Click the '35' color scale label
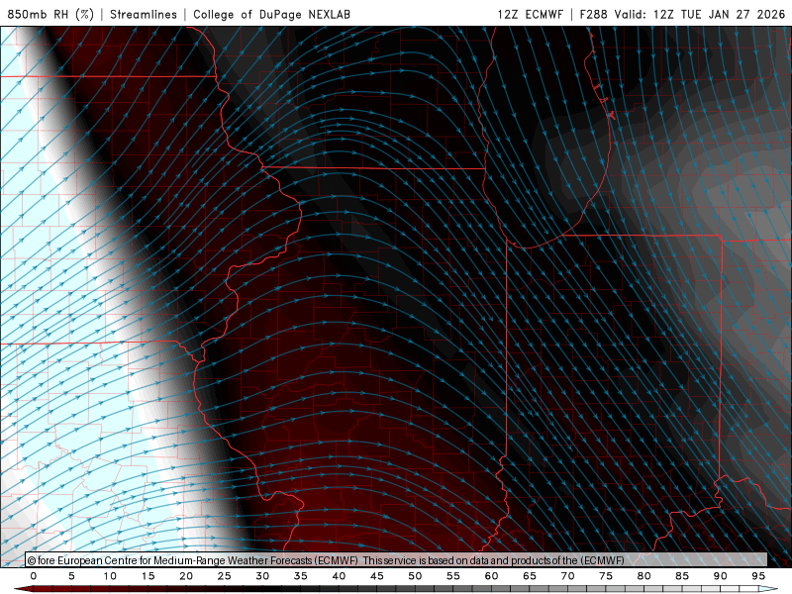792x594 pixels. pos(301,576)
